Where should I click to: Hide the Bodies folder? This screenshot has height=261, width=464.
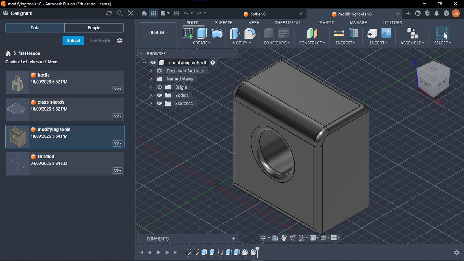tap(159, 96)
